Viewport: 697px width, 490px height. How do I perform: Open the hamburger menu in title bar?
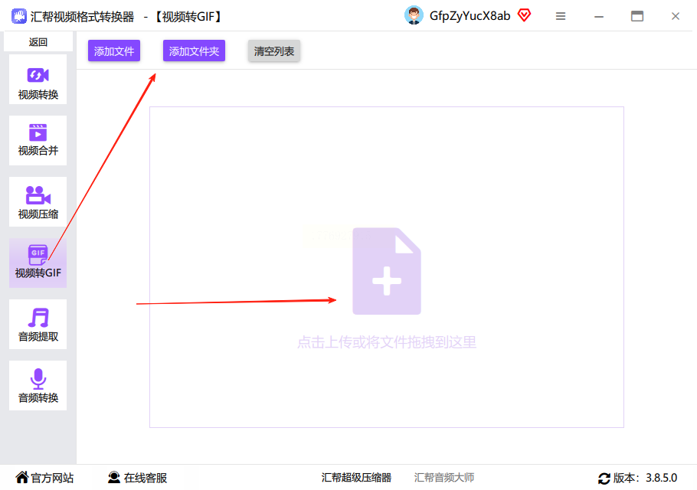tap(561, 16)
